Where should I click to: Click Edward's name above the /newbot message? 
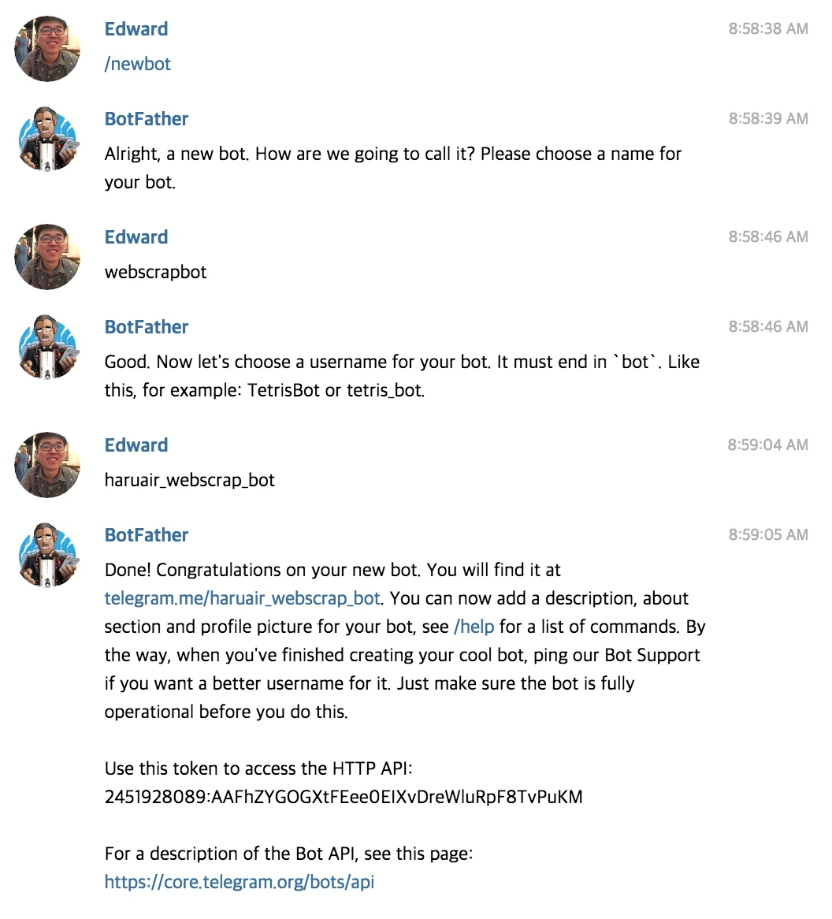pyautogui.click(x=136, y=28)
